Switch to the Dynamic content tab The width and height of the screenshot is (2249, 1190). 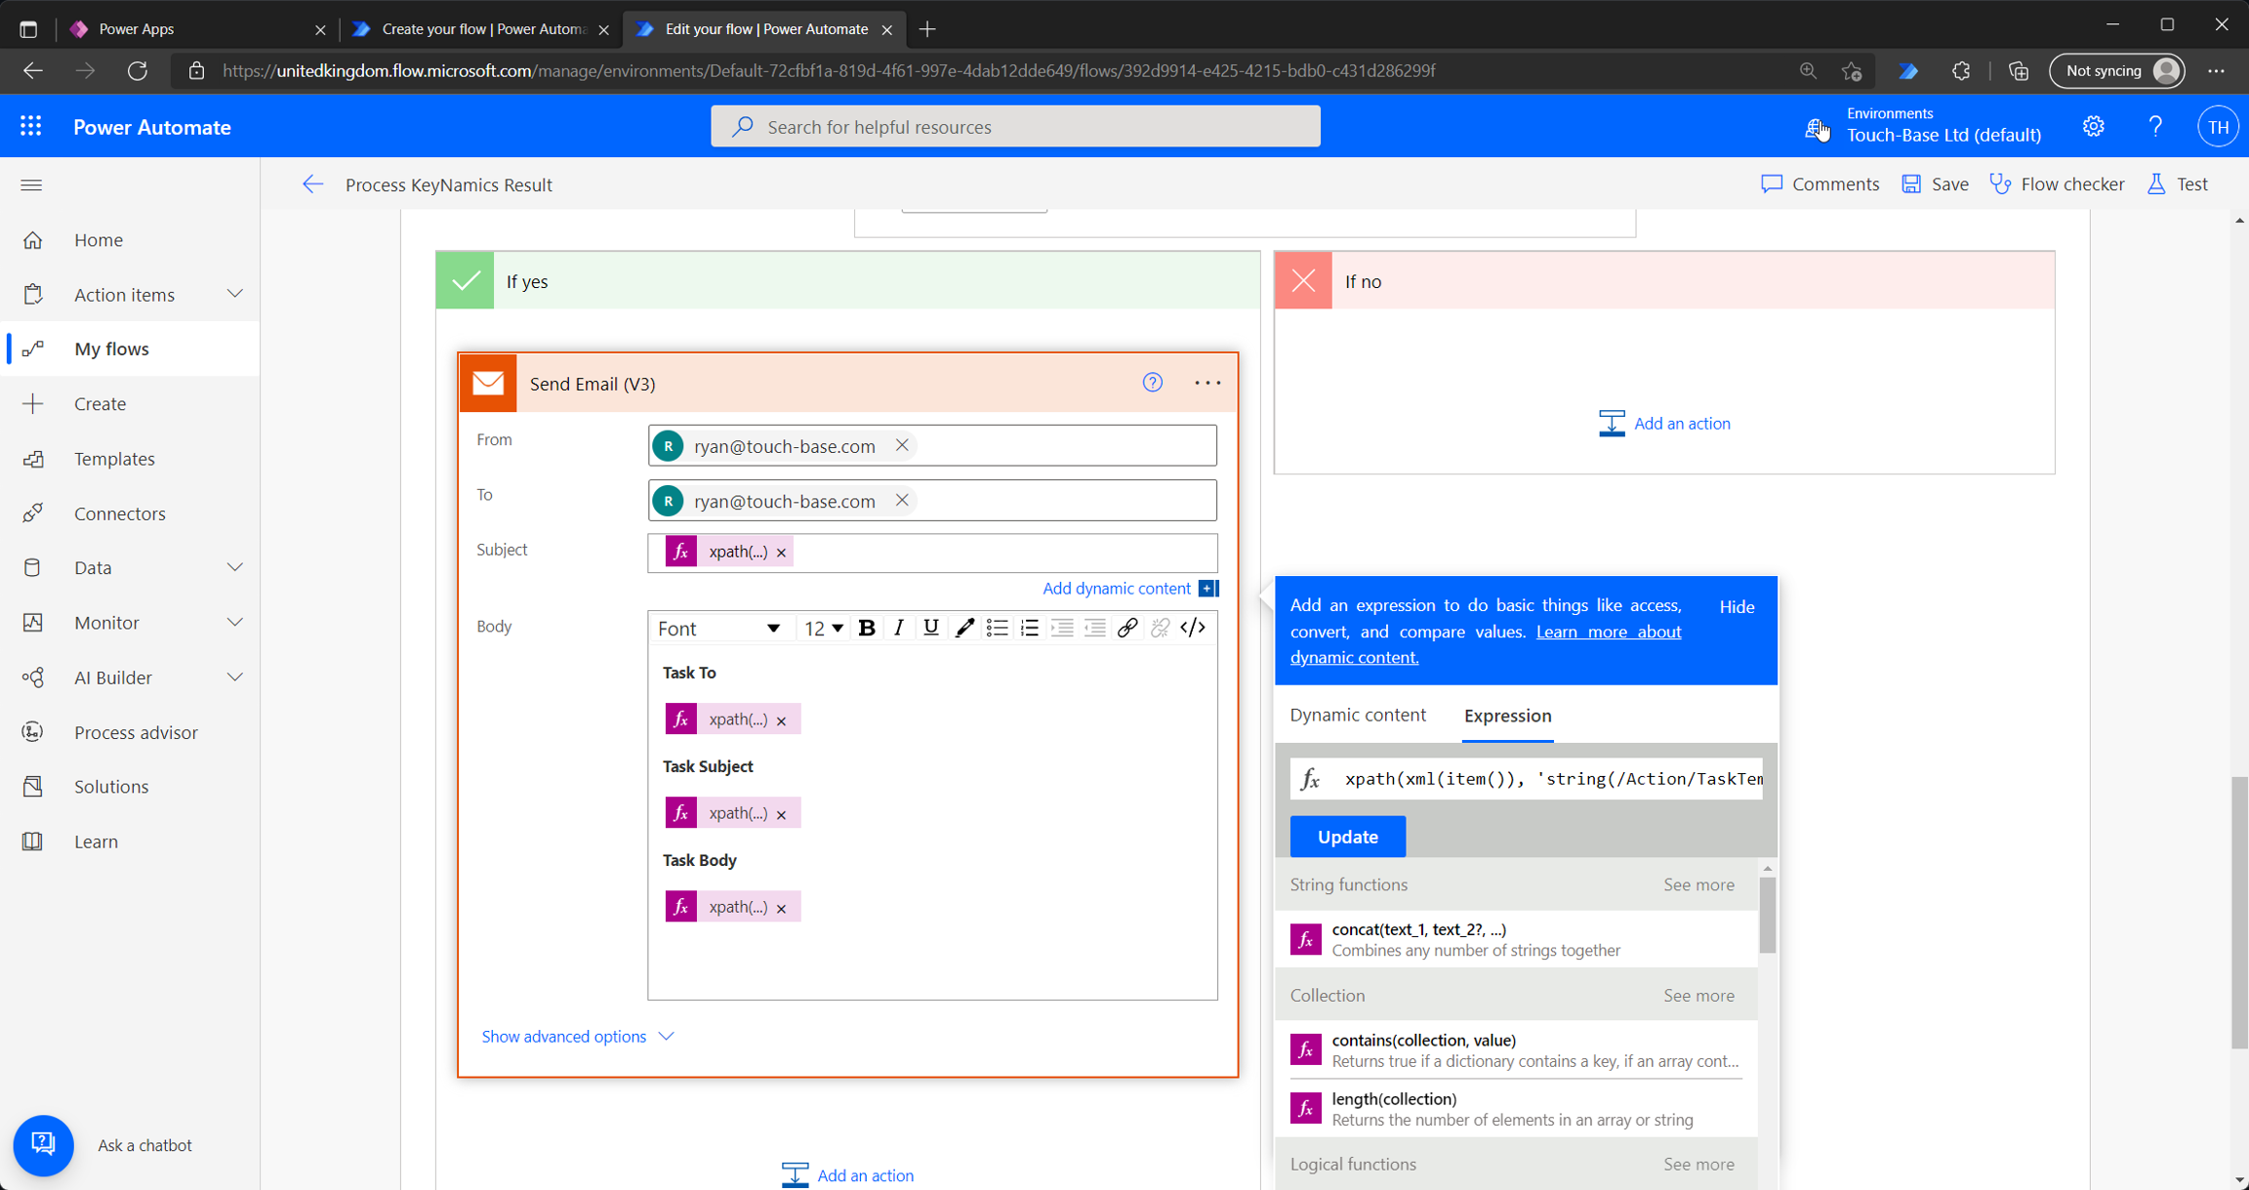pyautogui.click(x=1357, y=715)
